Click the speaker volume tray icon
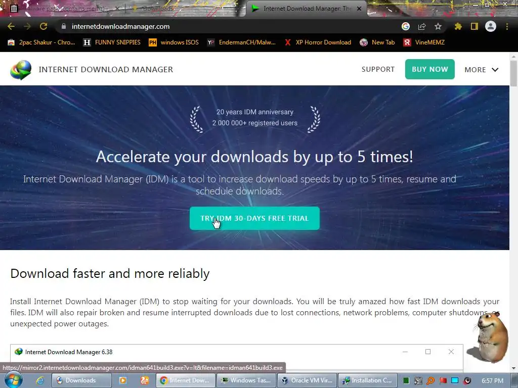Screen dimensions: 518x388 coord(467,380)
